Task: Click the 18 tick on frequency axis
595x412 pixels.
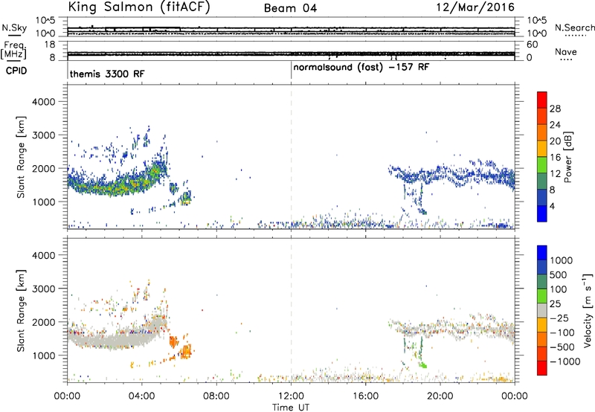Action: [49, 45]
